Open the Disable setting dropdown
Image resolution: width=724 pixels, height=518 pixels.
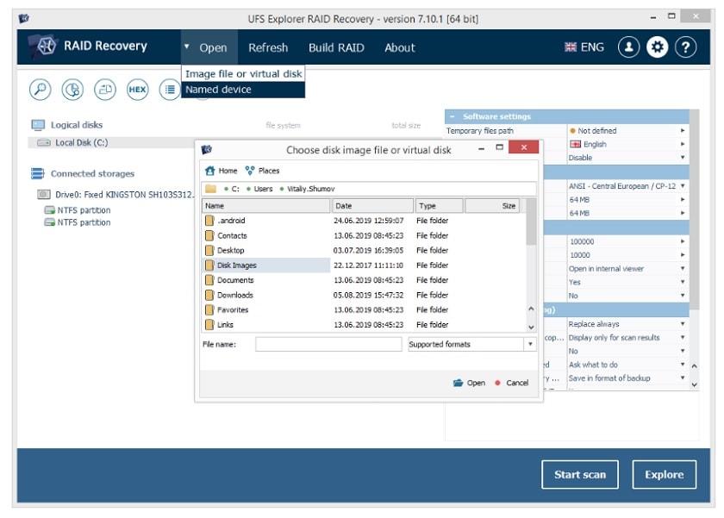(x=683, y=158)
